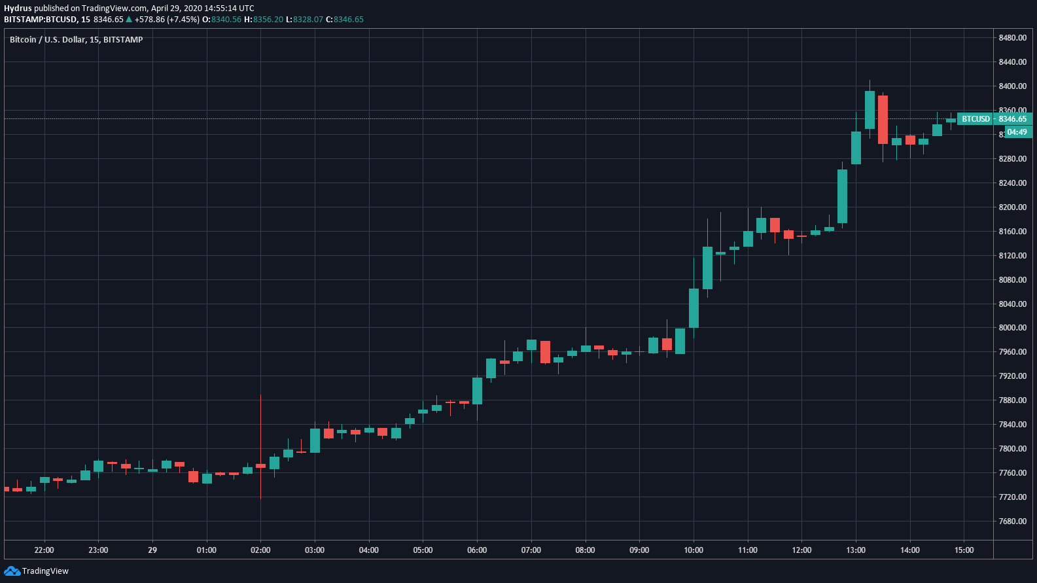The image size is (1037, 583).
Task: Click the high value 8356.20
Action: click(x=268, y=20)
